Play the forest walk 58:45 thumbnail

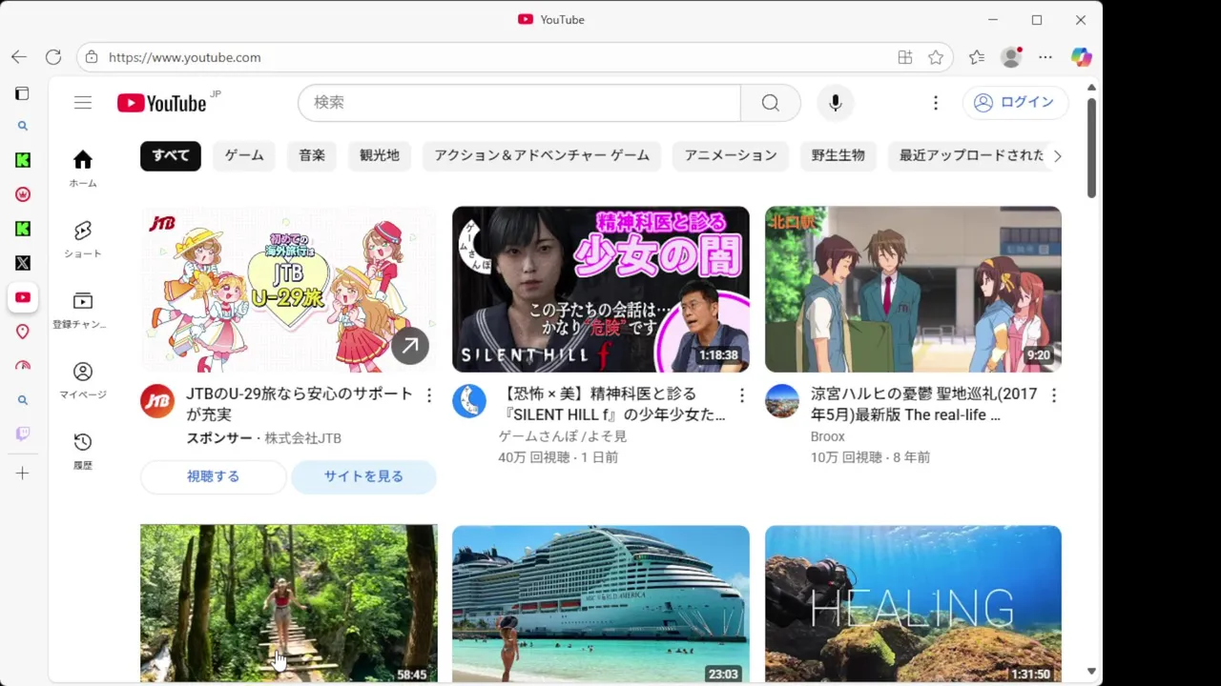tap(289, 604)
